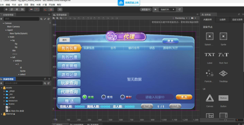Select the title node
244x125 pixels.
(x=14, y=51)
